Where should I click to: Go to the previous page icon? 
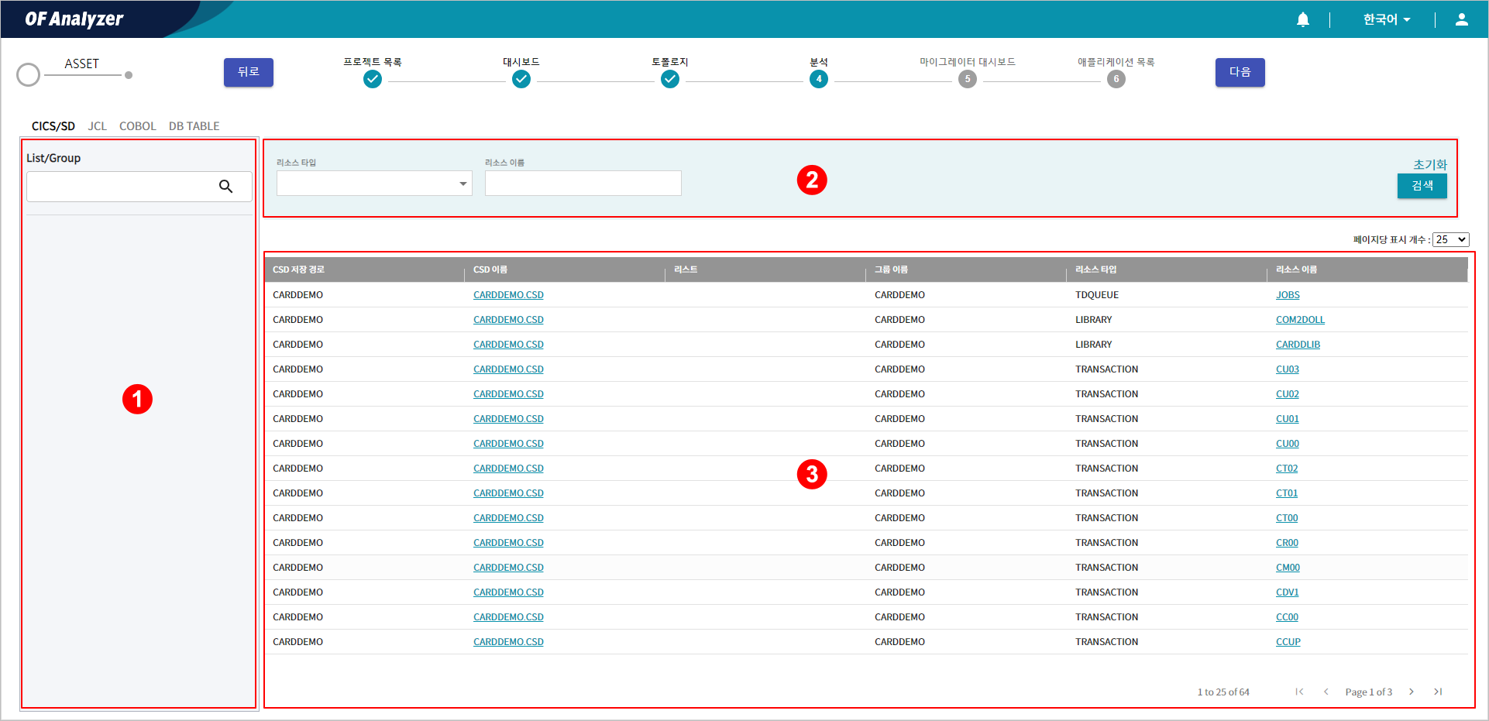point(1326,692)
